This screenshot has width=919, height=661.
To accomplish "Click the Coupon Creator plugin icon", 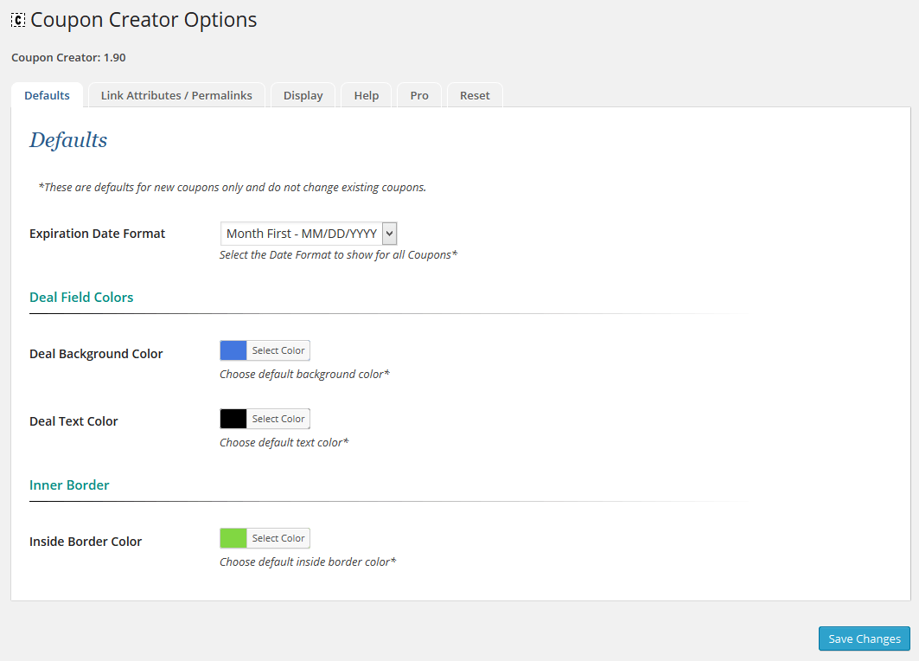I will [18, 19].
